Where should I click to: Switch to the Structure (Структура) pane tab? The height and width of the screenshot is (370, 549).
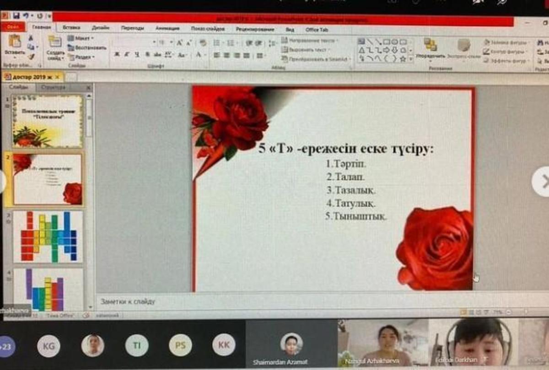[x=54, y=87]
